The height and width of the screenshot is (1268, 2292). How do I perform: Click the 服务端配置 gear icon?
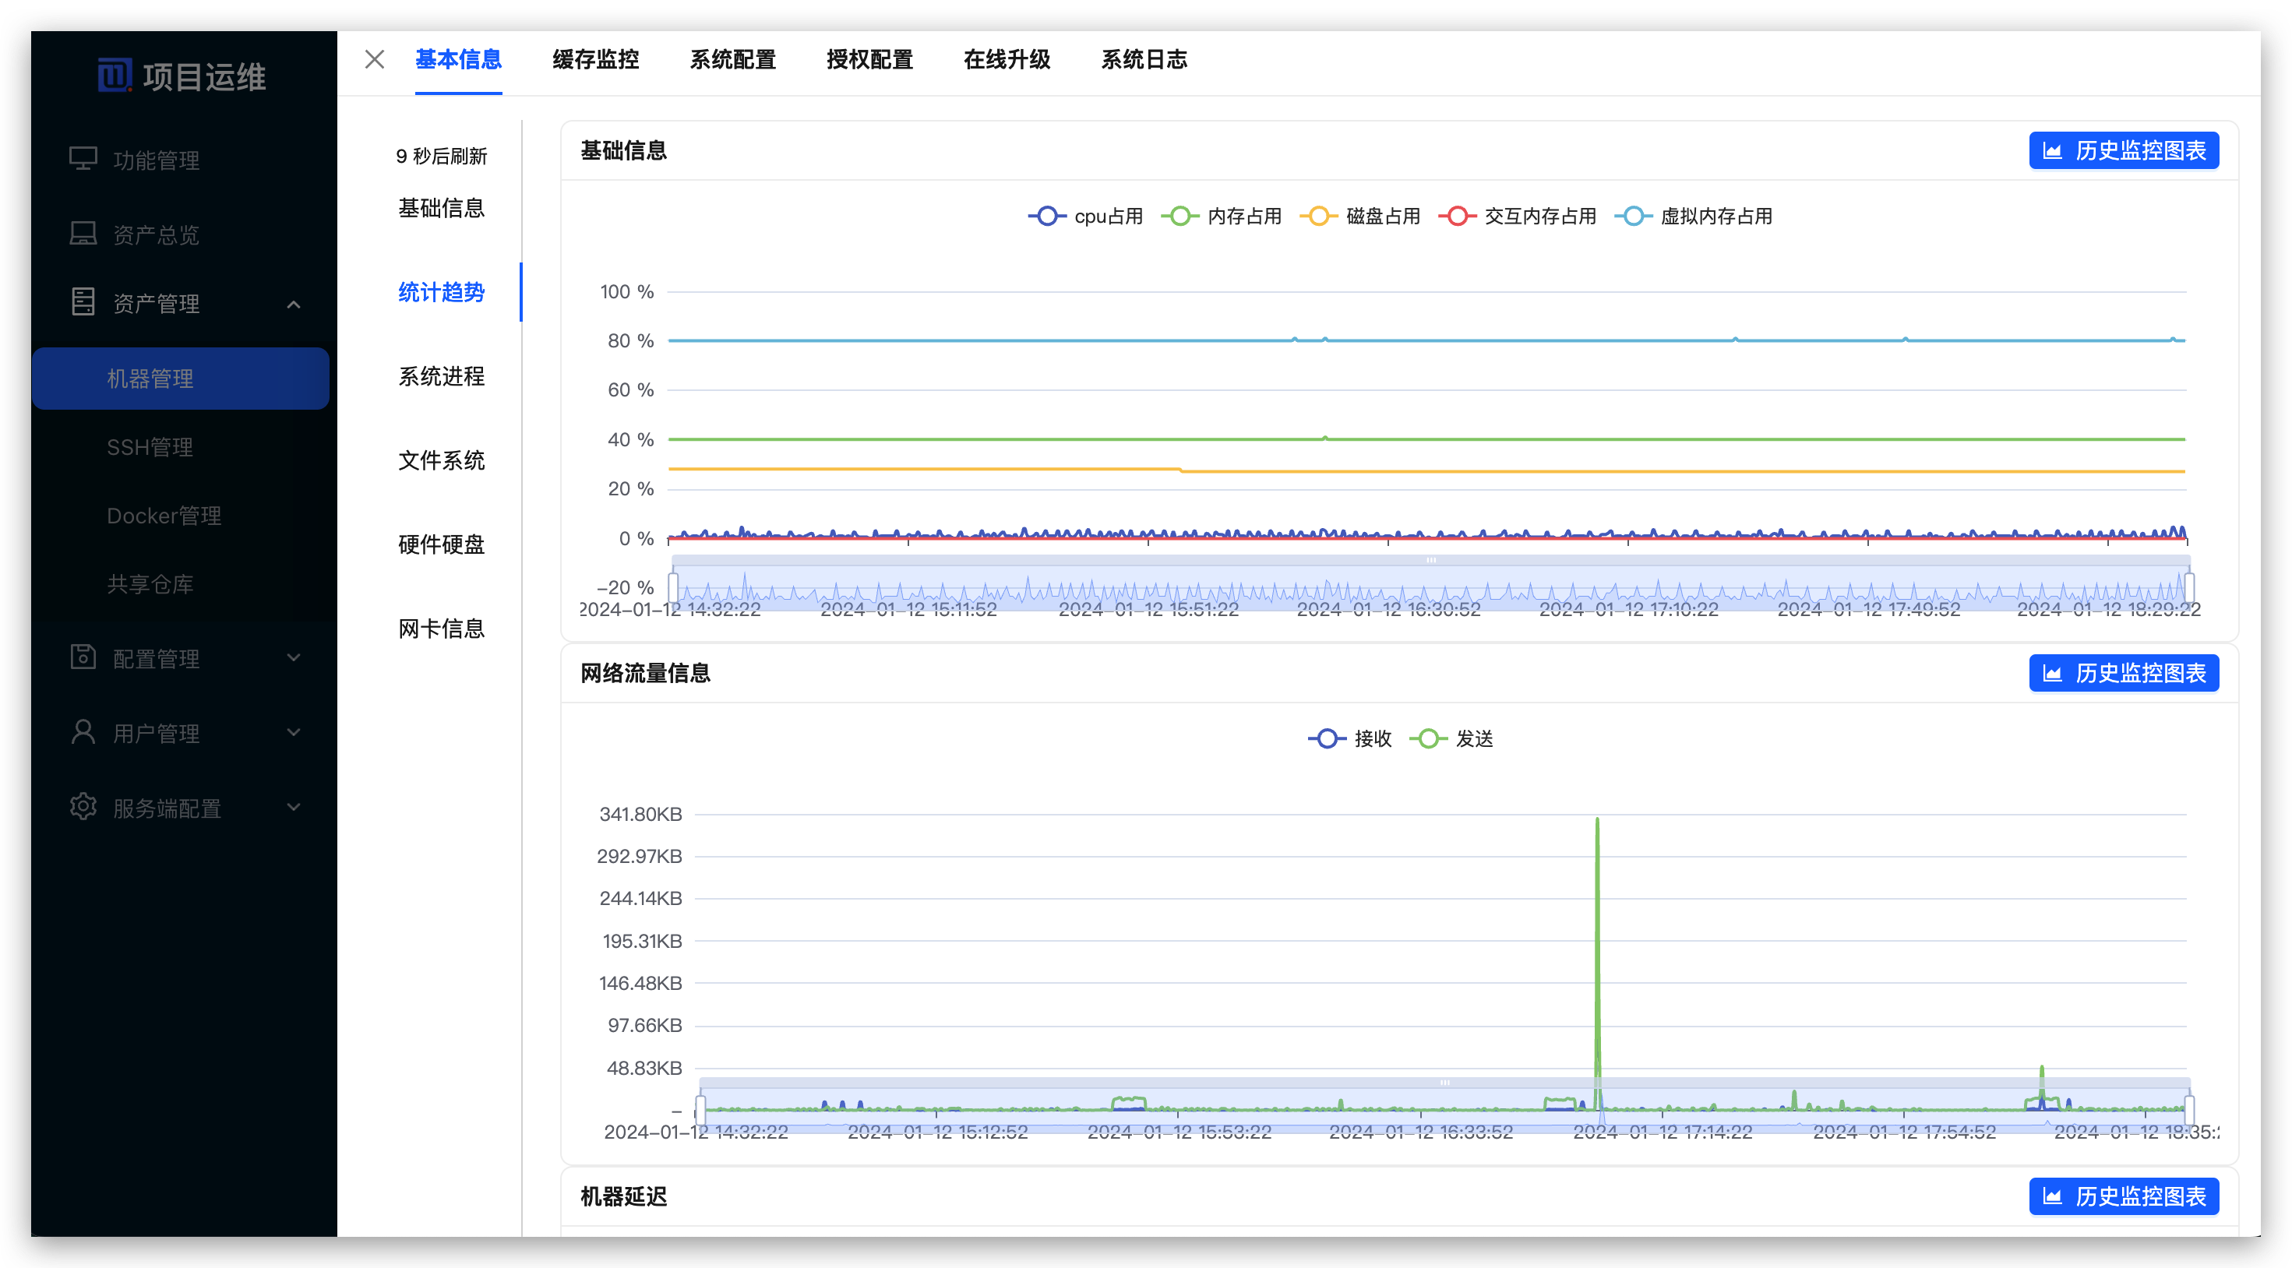click(x=83, y=806)
